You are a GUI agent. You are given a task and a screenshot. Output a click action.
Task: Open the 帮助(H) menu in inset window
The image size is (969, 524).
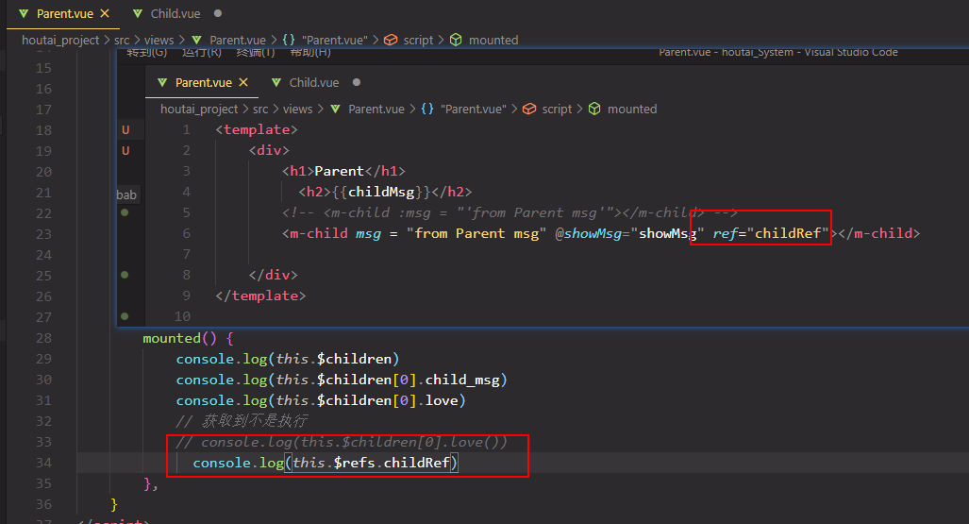click(x=310, y=53)
